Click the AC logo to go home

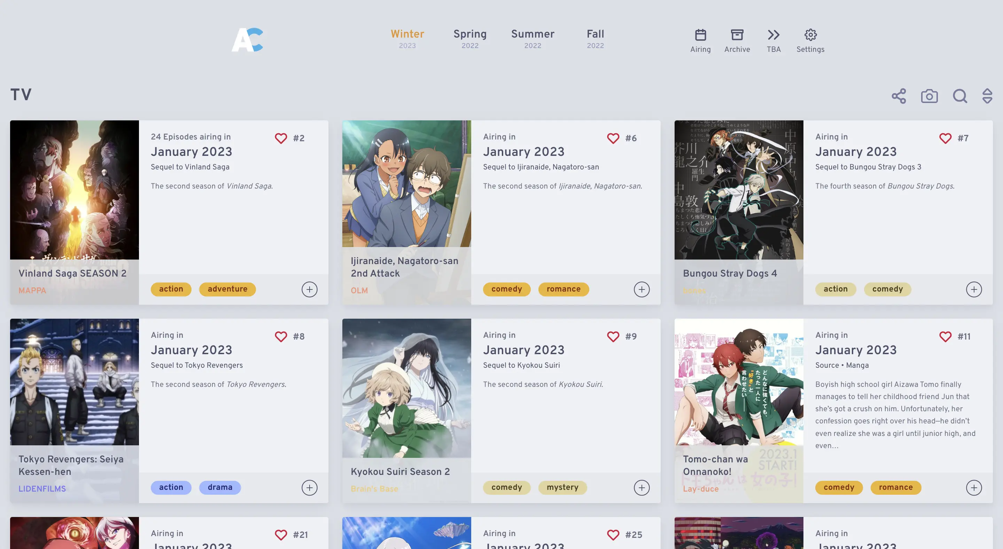[247, 40]
